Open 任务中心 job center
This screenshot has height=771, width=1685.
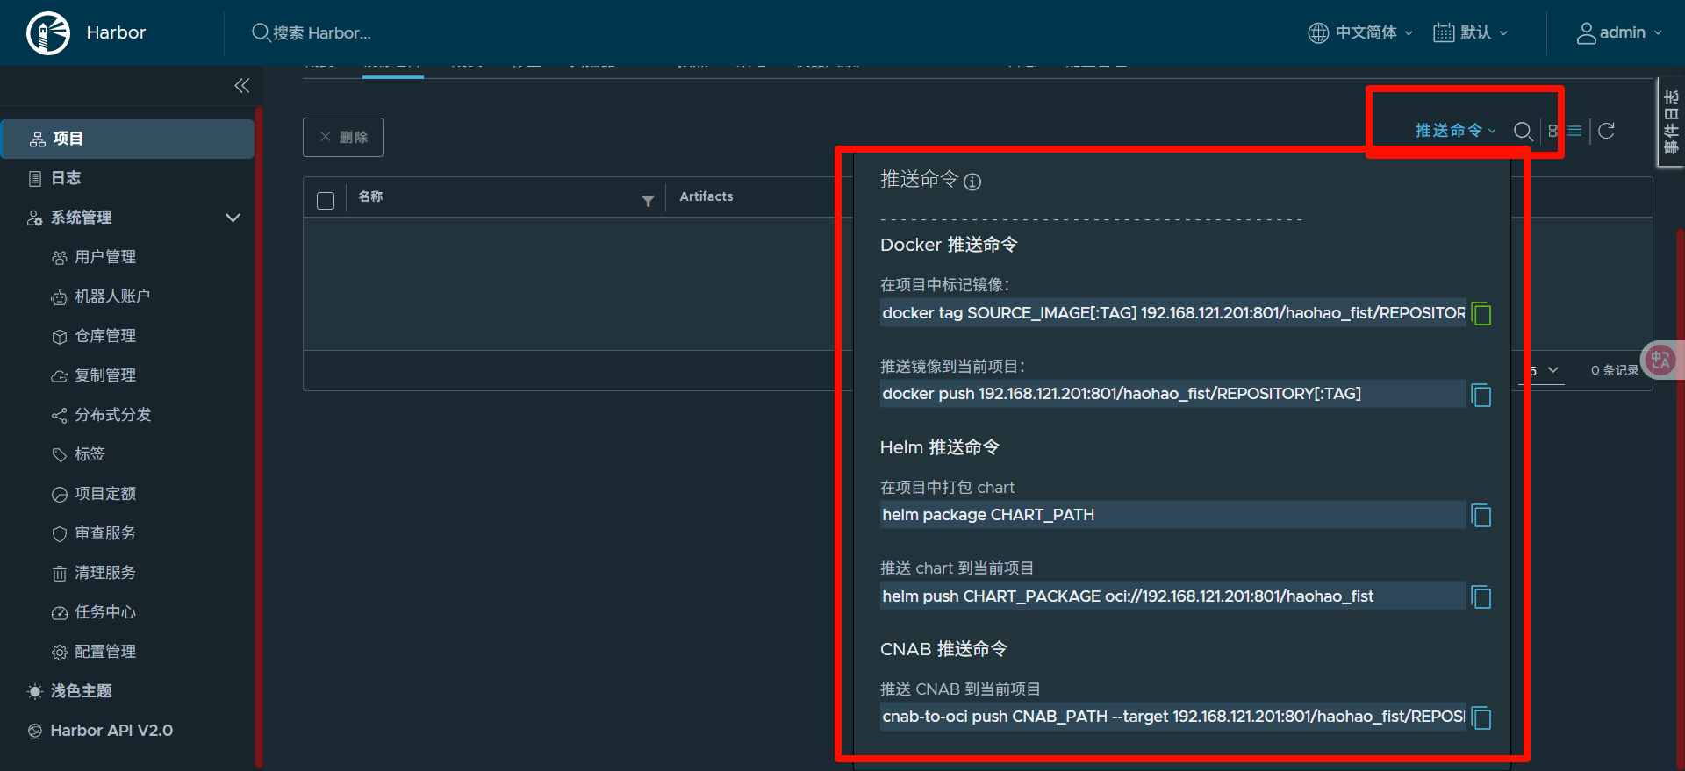[105, 612]
